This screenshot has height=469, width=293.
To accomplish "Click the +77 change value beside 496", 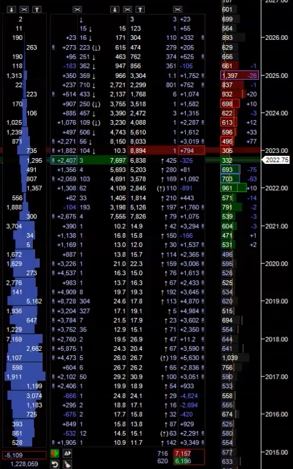I will click(x=251, y=142).
